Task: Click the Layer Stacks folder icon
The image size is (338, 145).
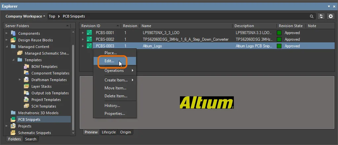Action: tap(26, 86)
